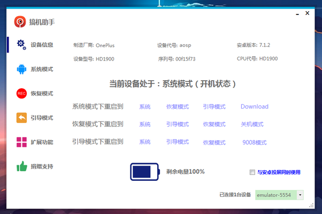Expand the emulator-5554 device dropdown arrow
This screenshot has width=322, height=214.
(300, 195)
